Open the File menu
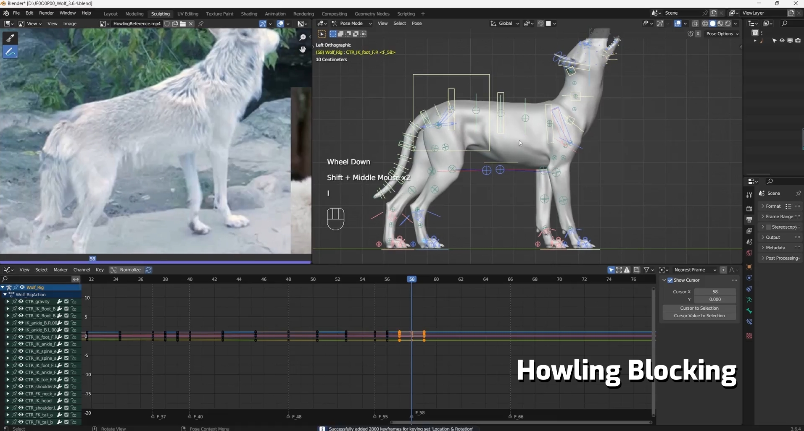This screenshot has width=804, height=431. 16,13
